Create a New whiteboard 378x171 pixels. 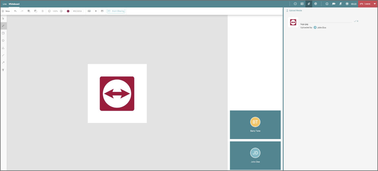coord(6,11)
